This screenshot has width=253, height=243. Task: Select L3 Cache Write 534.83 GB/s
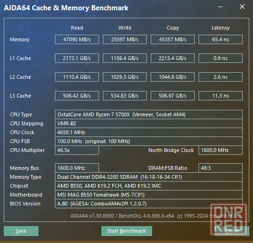pos(125,96)
